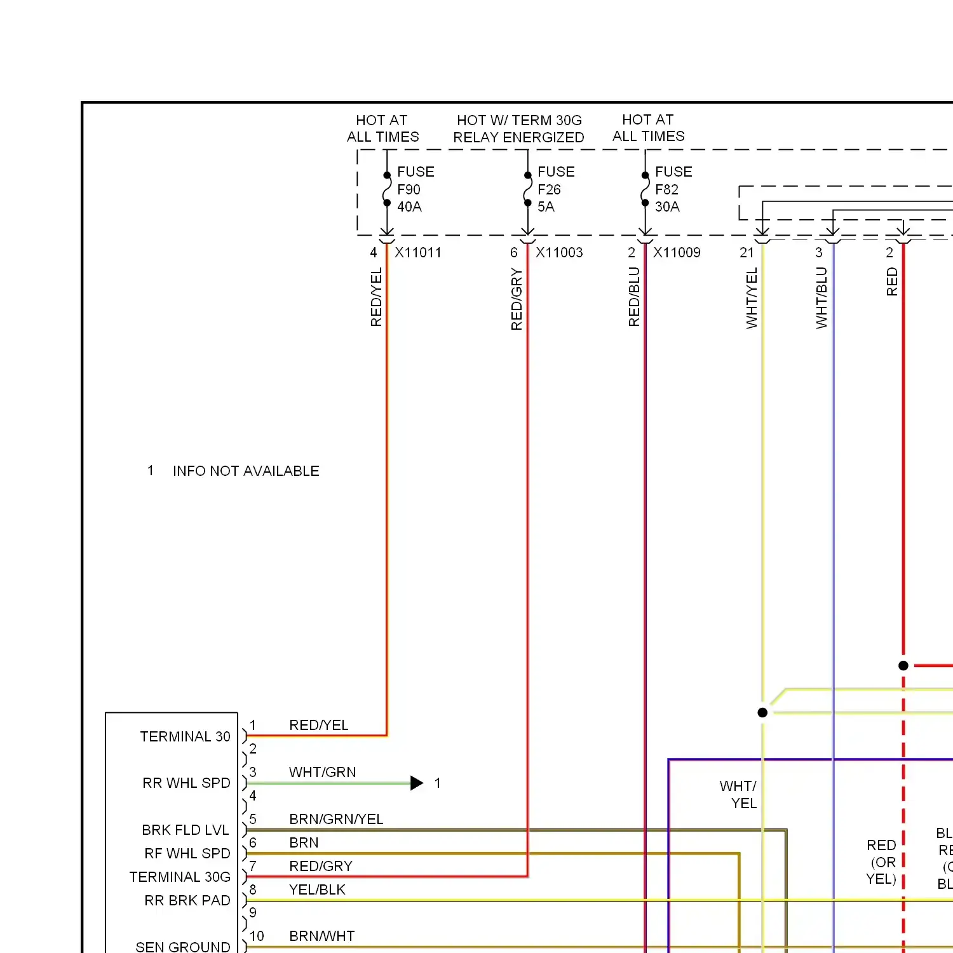Click the TERMINAL 30 pin label

click(185, 736)
